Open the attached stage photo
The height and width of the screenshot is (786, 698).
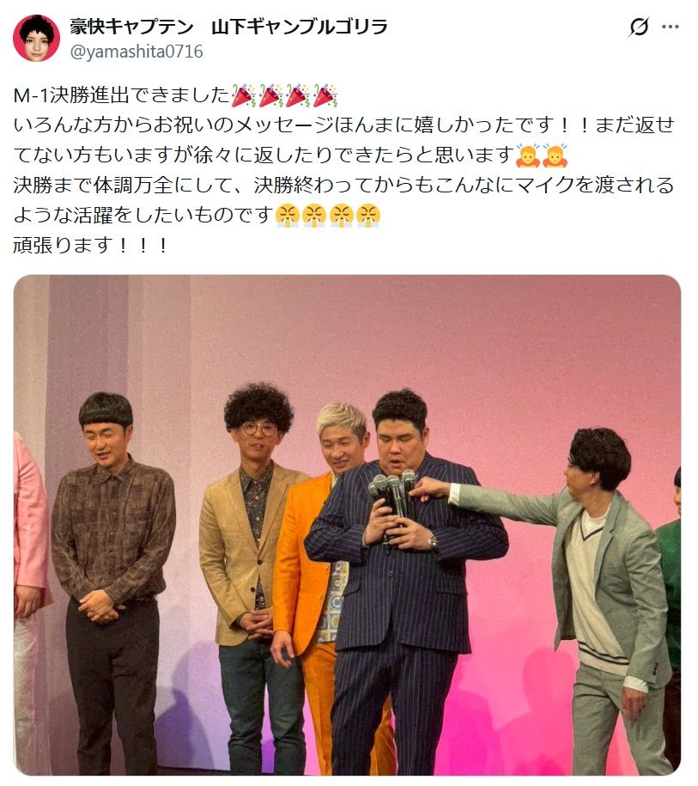coord(347,525)
